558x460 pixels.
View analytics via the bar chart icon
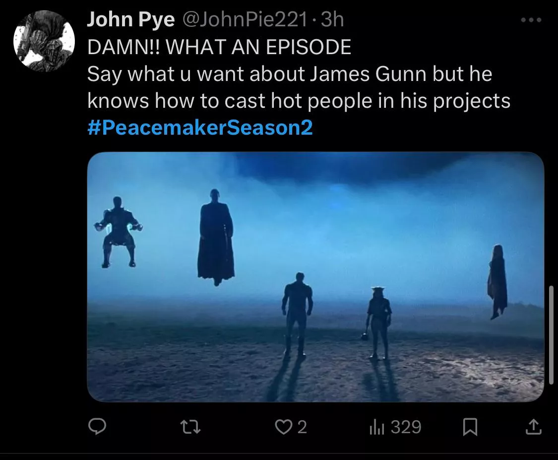(x=377, y=427)
